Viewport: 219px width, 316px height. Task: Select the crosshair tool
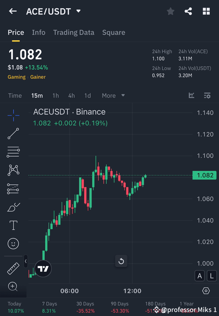point(13,115)
